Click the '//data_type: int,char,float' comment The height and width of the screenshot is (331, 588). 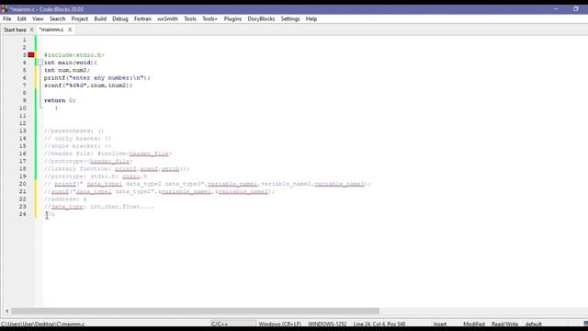click(99, 207)
